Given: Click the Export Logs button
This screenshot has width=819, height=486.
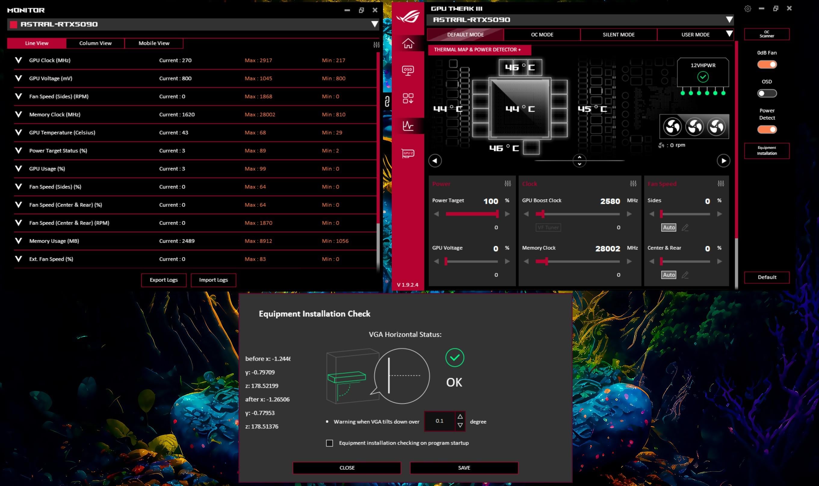Looking at the screenshot, I should (x=164, y=280).
